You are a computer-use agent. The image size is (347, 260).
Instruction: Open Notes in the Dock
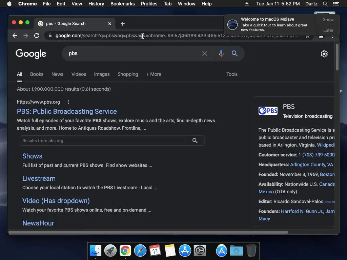[170, 251]
